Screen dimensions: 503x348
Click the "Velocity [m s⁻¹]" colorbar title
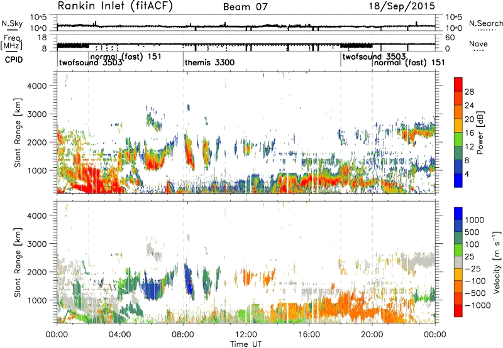tap(497, 262)
